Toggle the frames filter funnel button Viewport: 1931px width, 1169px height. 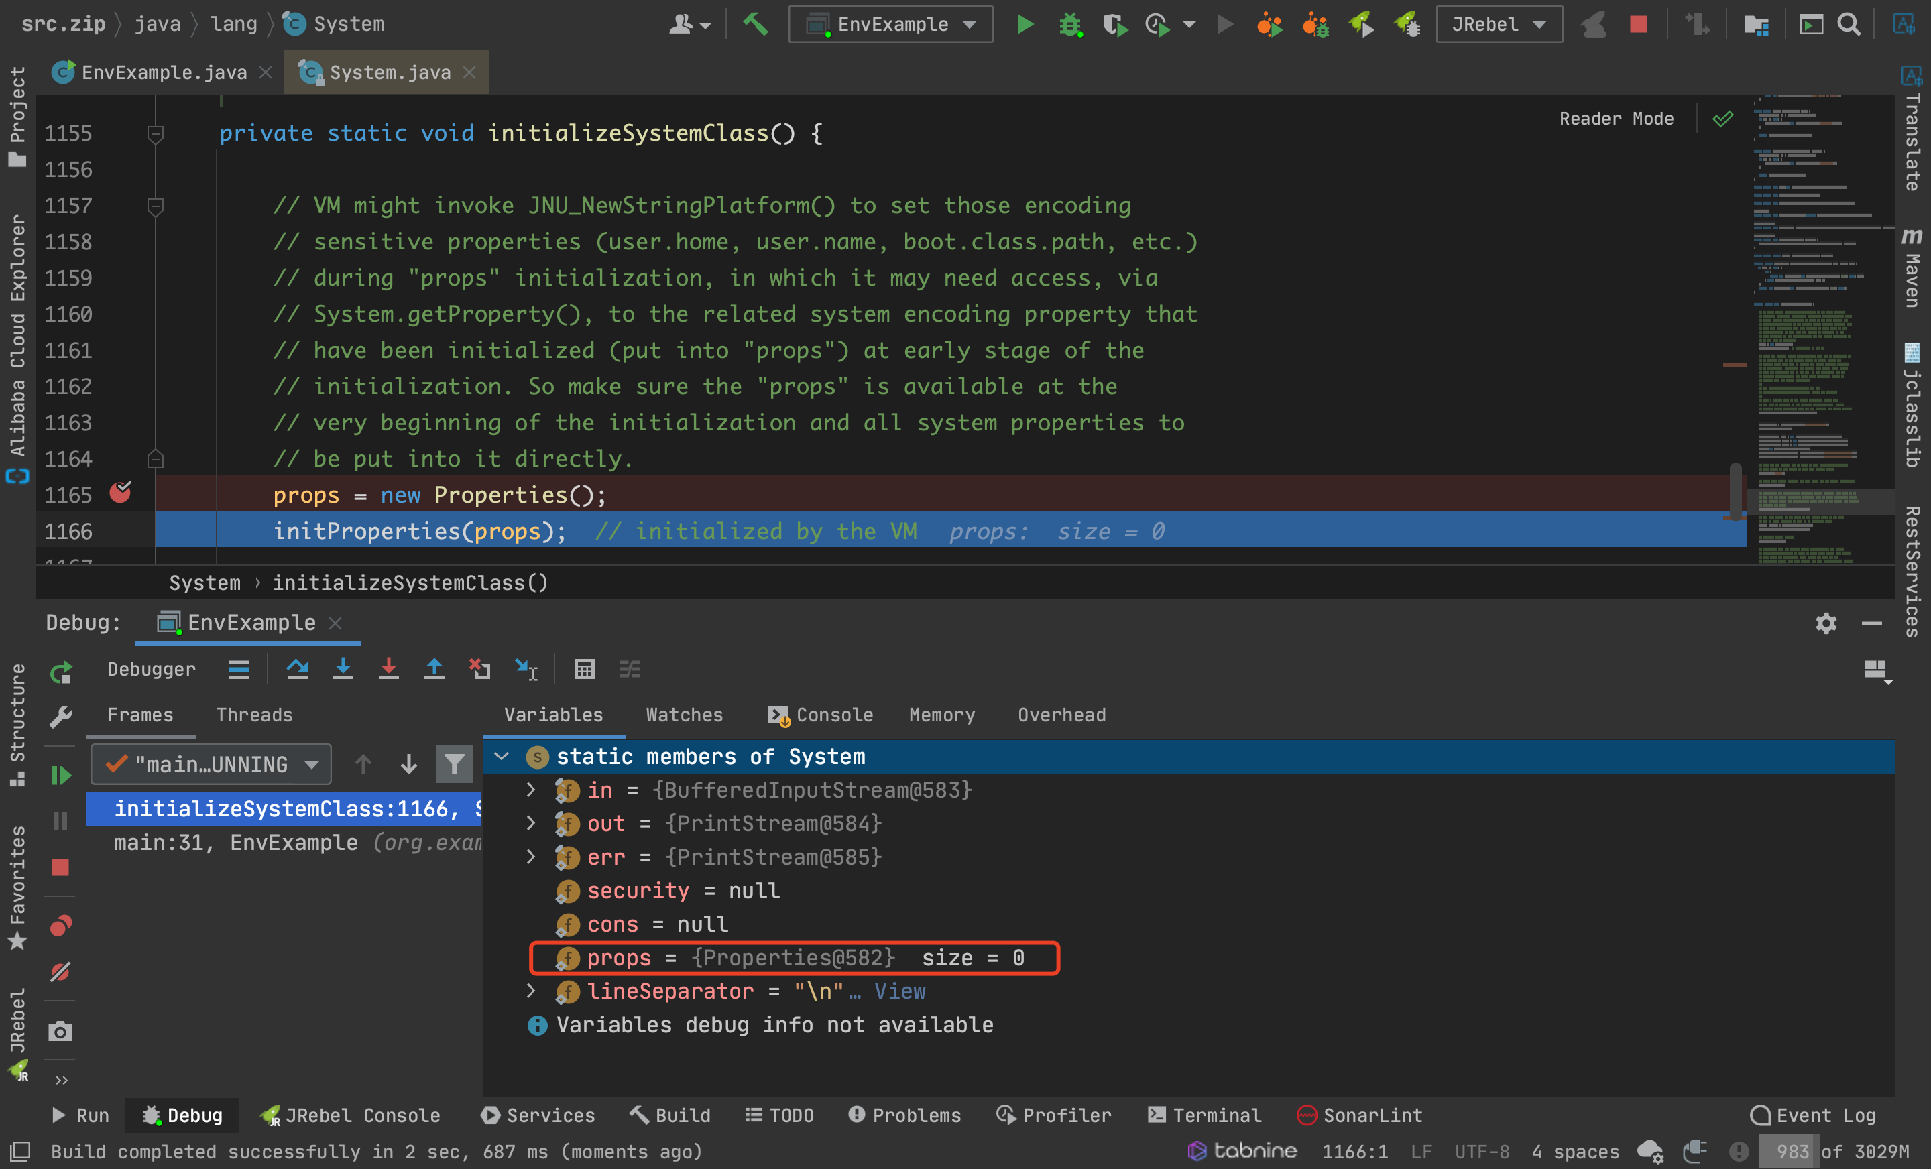pyautogui.click(x=454, y=764)
